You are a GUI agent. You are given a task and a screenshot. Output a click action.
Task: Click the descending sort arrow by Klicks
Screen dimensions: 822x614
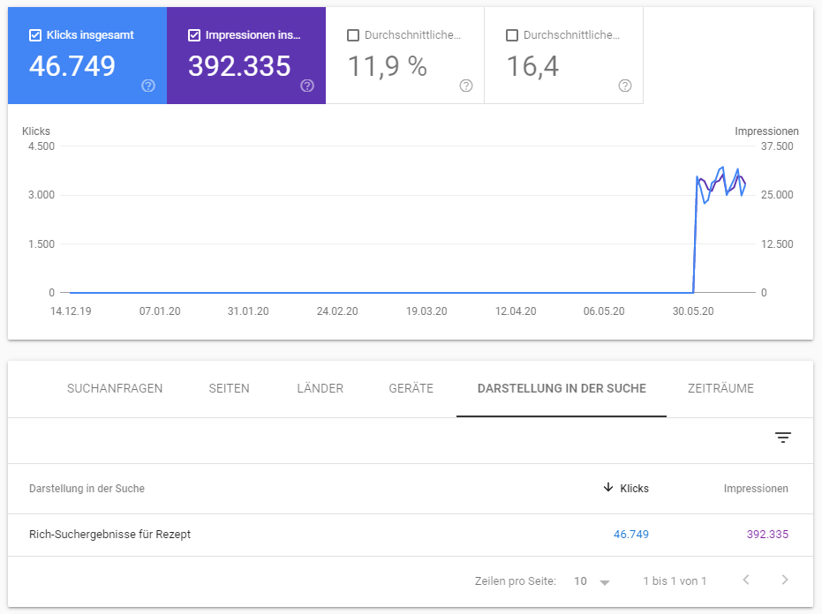pos(607,488)
